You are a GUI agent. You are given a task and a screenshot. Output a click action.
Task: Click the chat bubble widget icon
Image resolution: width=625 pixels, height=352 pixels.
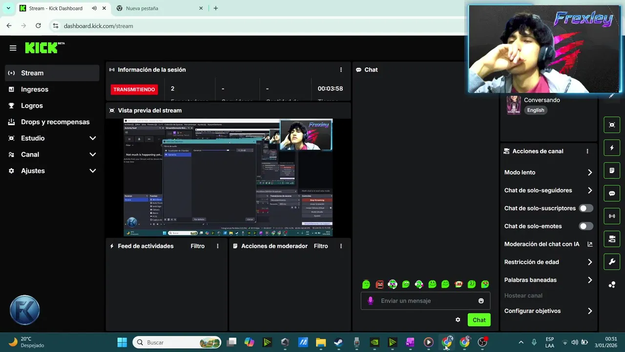point(612,193)
